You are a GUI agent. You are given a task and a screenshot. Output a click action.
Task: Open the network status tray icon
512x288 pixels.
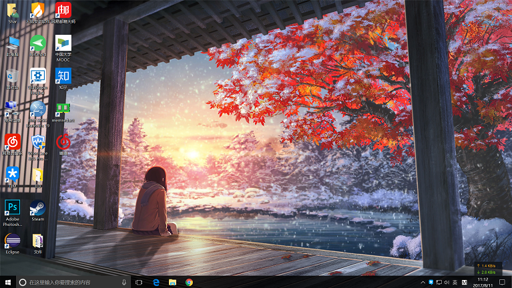pos(439,282)
